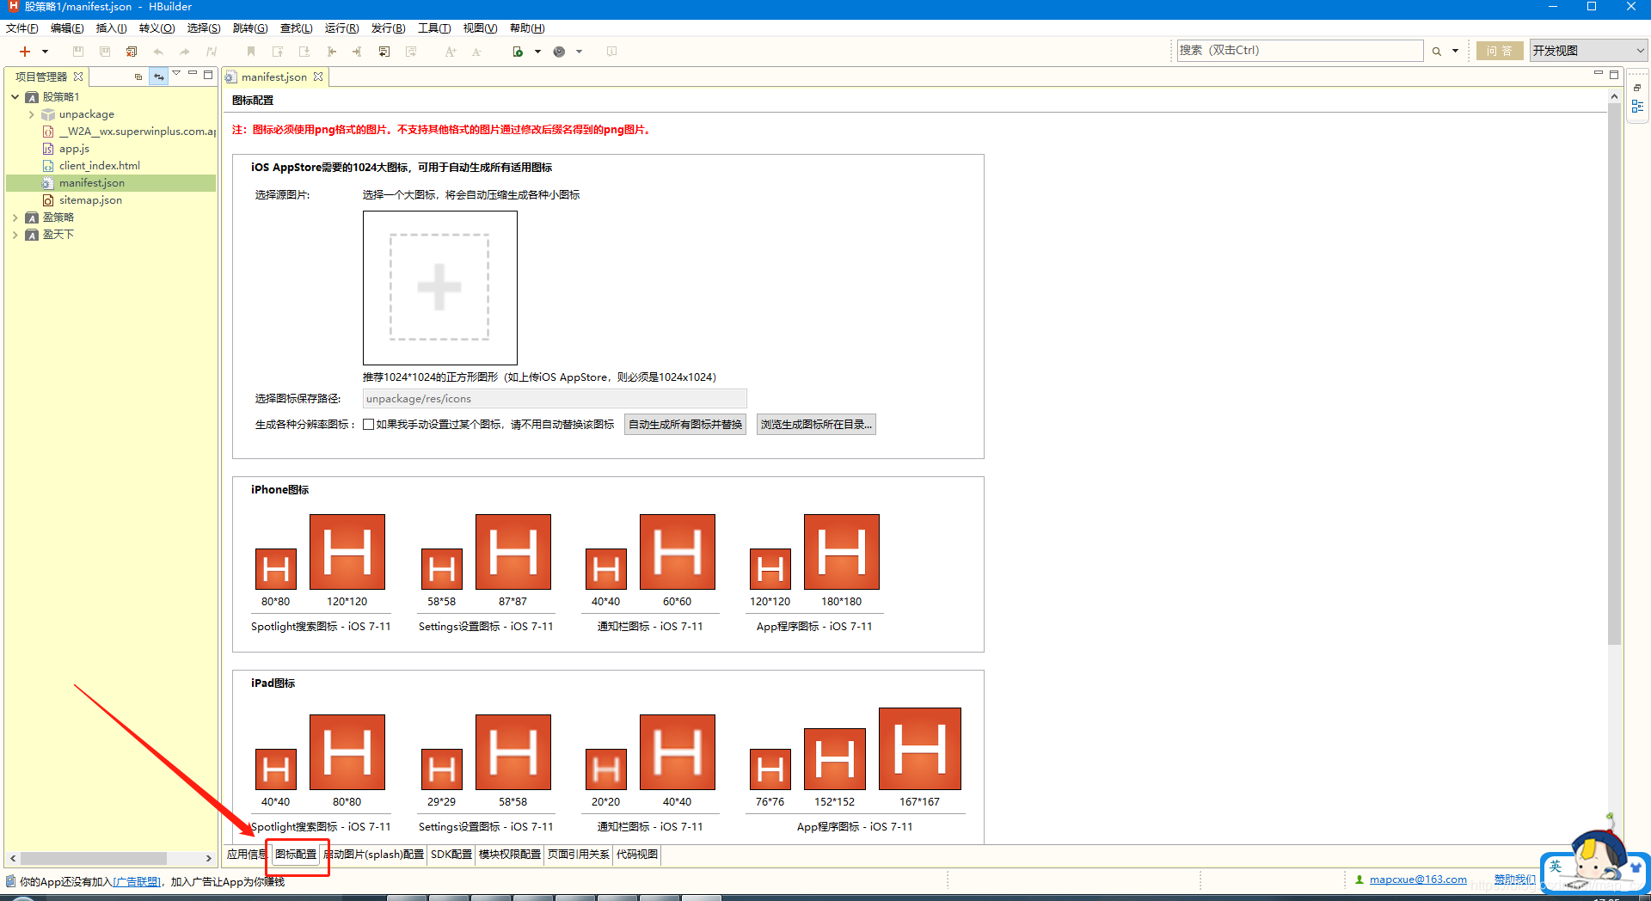Switch to 页面引用关系 tab
The height and width of the screenshot is (901, 1651).
(578, 855)
